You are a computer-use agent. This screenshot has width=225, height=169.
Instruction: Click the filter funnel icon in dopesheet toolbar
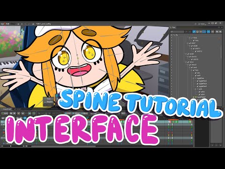19,113
